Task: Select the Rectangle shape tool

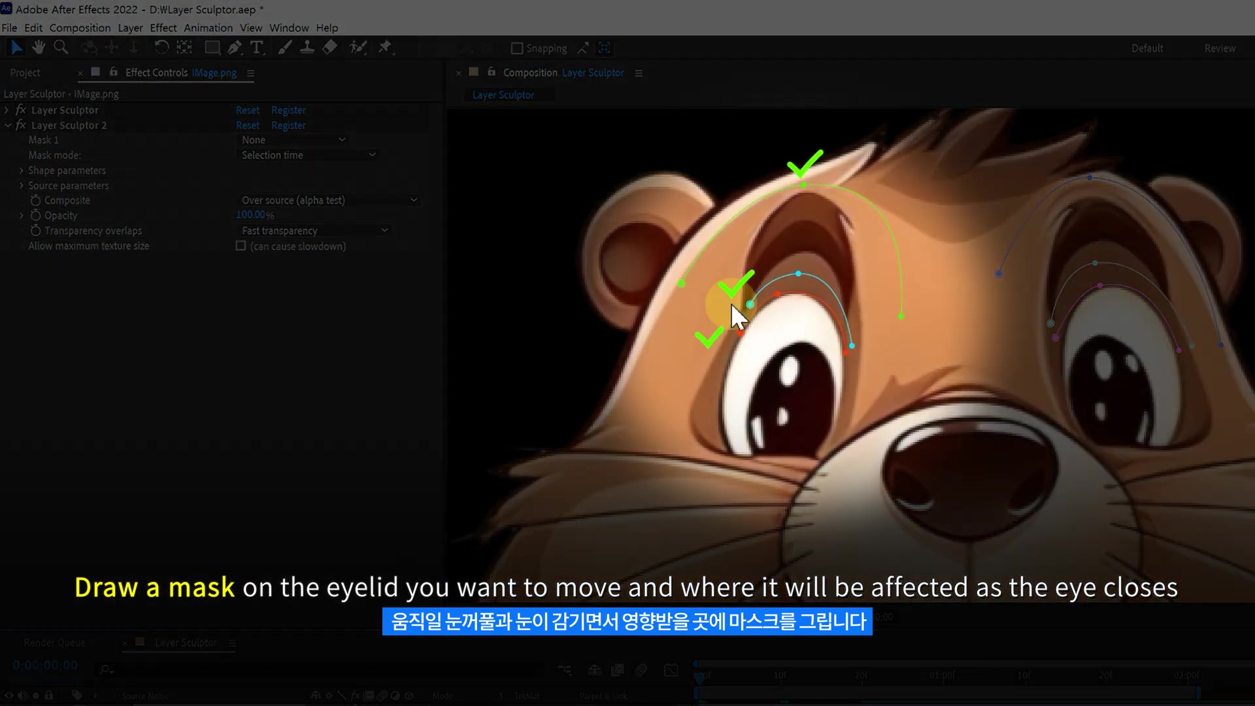Action: (212, 47)
